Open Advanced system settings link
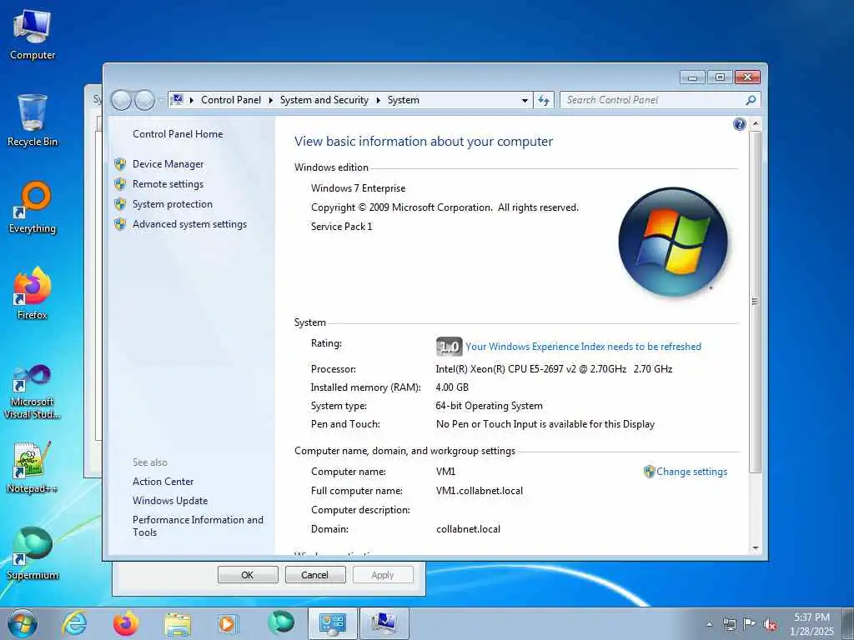 [x=189, y=224]
